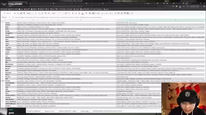206x115 pixels.
Task: Toggle strikethrough formatting
Action: [x=79, y=13]
